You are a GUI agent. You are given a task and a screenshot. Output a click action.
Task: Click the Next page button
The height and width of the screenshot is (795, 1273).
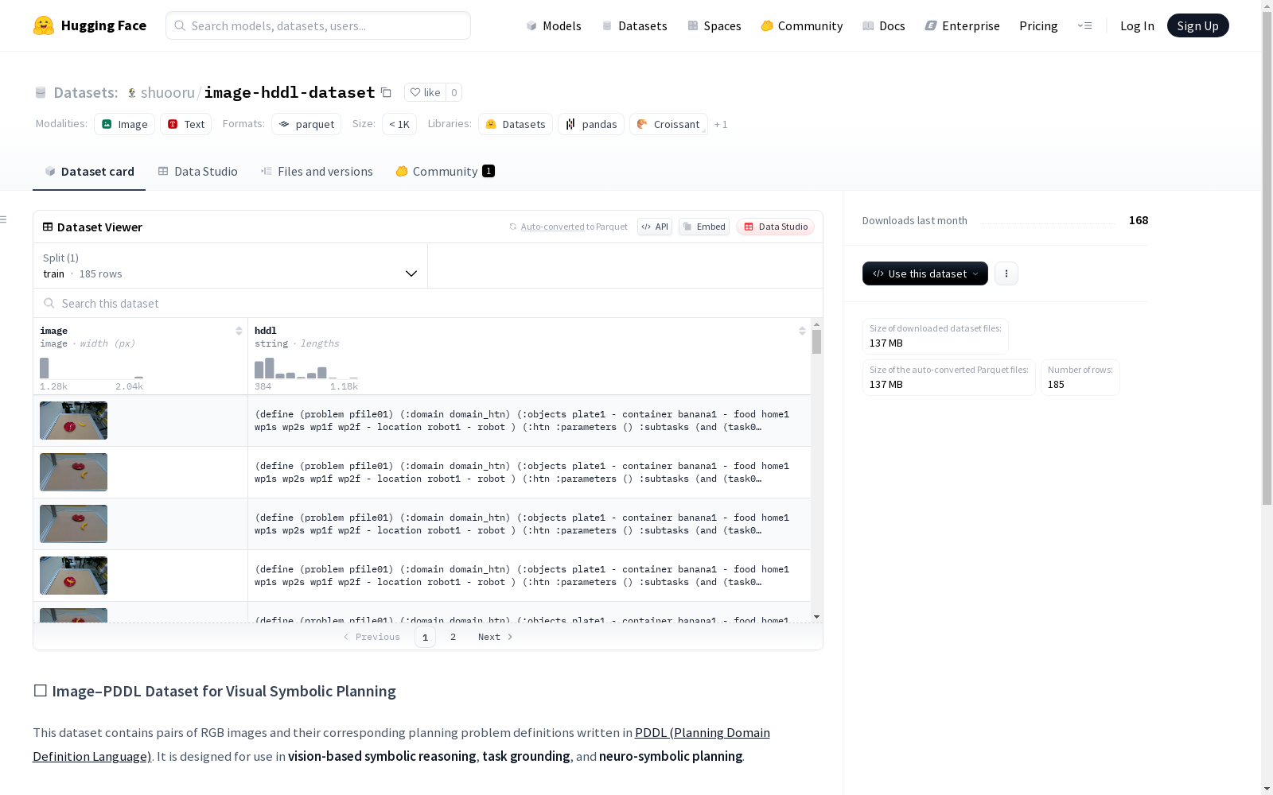[x=495, y=637]
